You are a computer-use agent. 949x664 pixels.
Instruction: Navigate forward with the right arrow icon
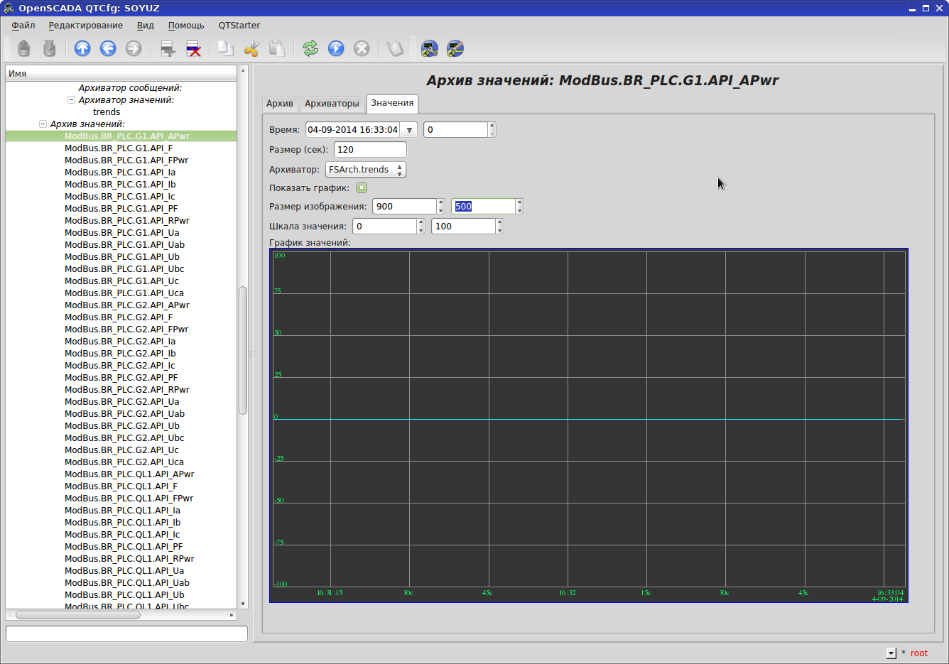coord(134,48)
